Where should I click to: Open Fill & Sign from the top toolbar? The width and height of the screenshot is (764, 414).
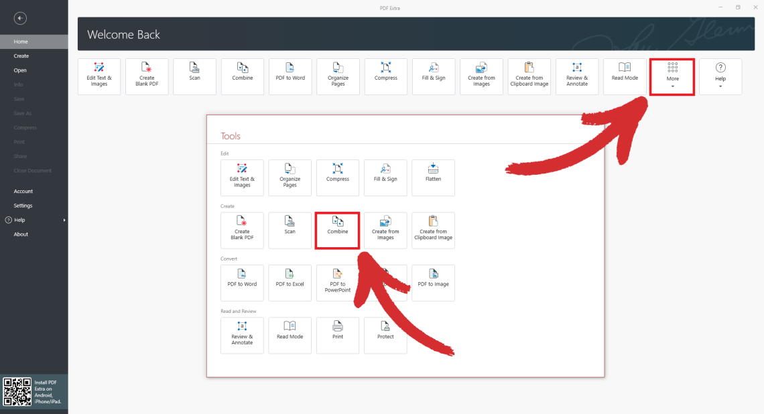(x=433, y=76)
